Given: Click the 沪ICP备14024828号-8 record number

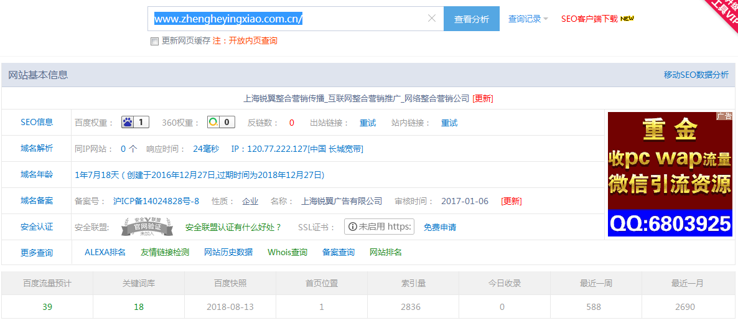Looking at the screenshot, I should click(156, 201).
